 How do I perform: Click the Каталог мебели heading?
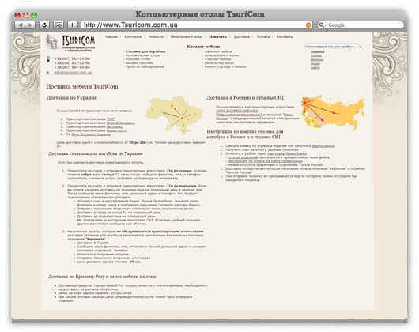coord(203,47)
